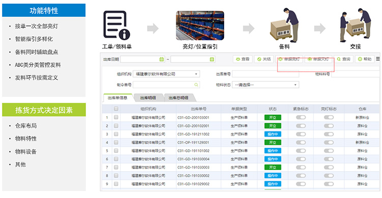Click the 物料设备 bullet item
This screenshot has height=198, width=382.
click(26, 152)
